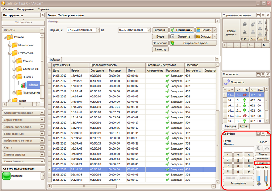Open the Печать dropdown arrow
The height and width of the screenshot is (191, 272).
pos(215,30)
